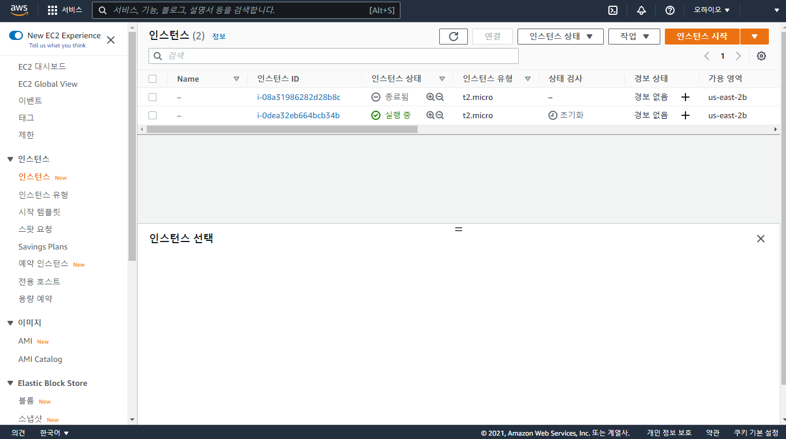This screenshot has height=439, width=786.
Task: Zoom in filter on terminated instance state
Action: [430, 97]
